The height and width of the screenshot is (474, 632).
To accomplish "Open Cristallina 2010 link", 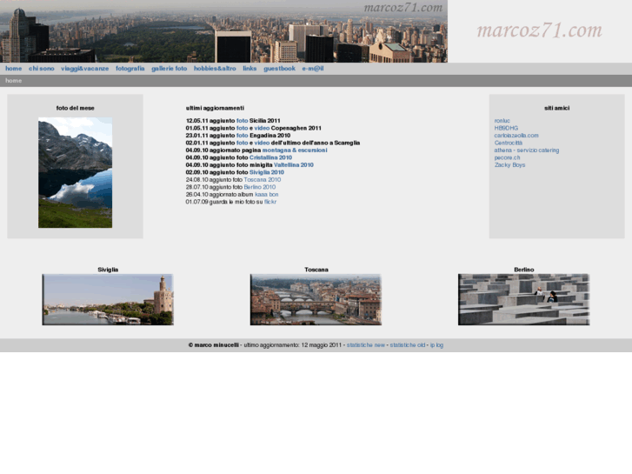I will click(x=270, y=157).
